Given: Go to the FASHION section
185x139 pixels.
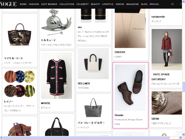Looking at the screenshot, I should tap(34, 4).
